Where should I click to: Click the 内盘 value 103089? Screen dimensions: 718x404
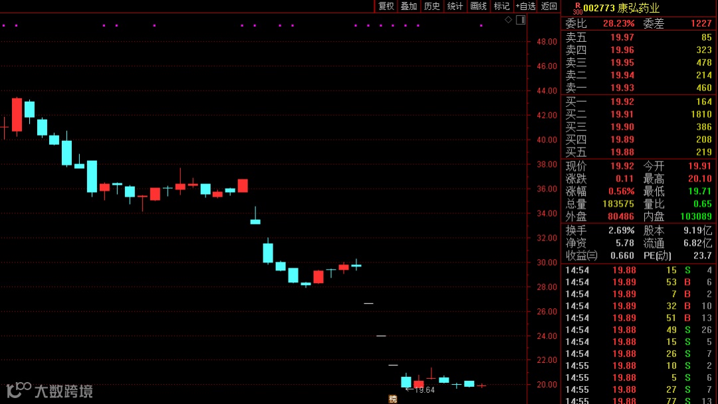(696, 217)
